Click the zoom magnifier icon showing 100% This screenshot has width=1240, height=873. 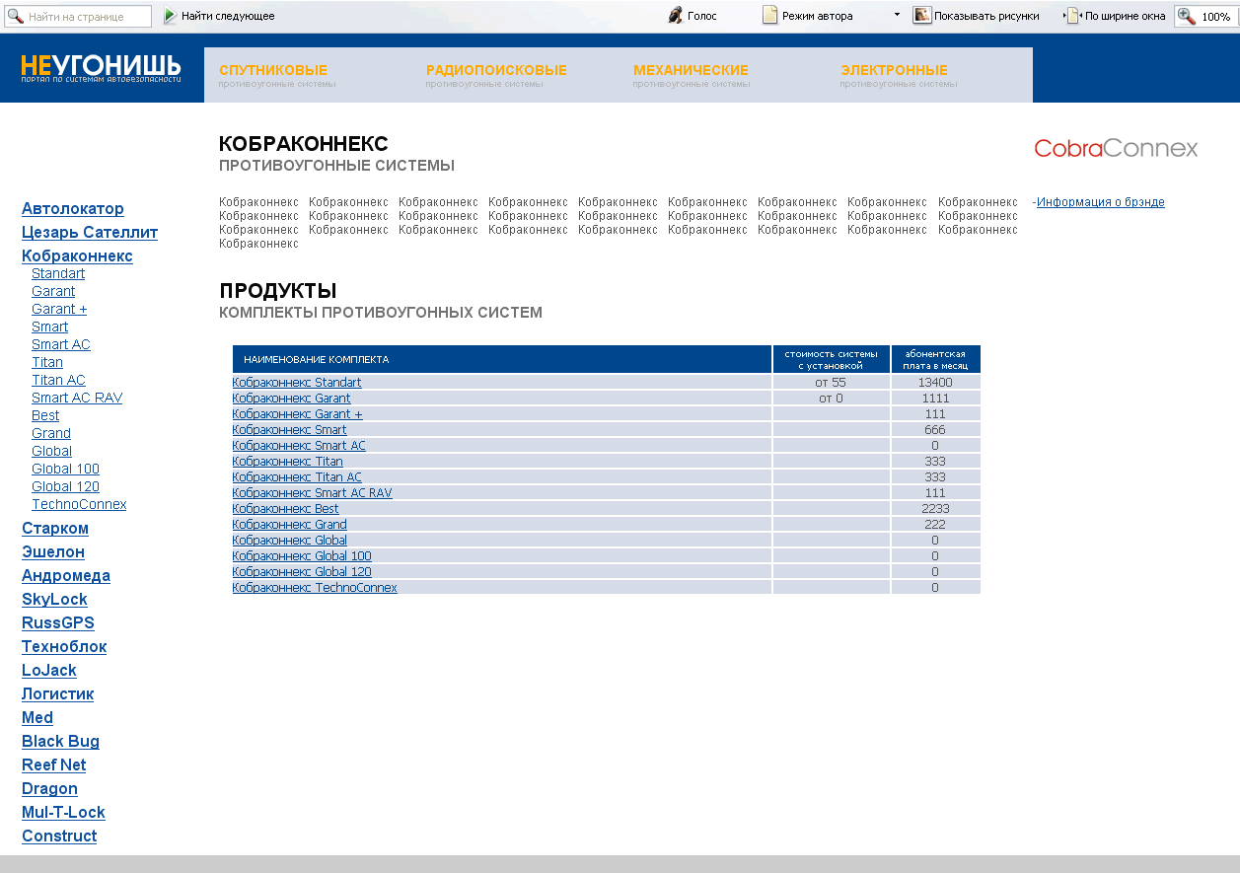point(1187,16)
